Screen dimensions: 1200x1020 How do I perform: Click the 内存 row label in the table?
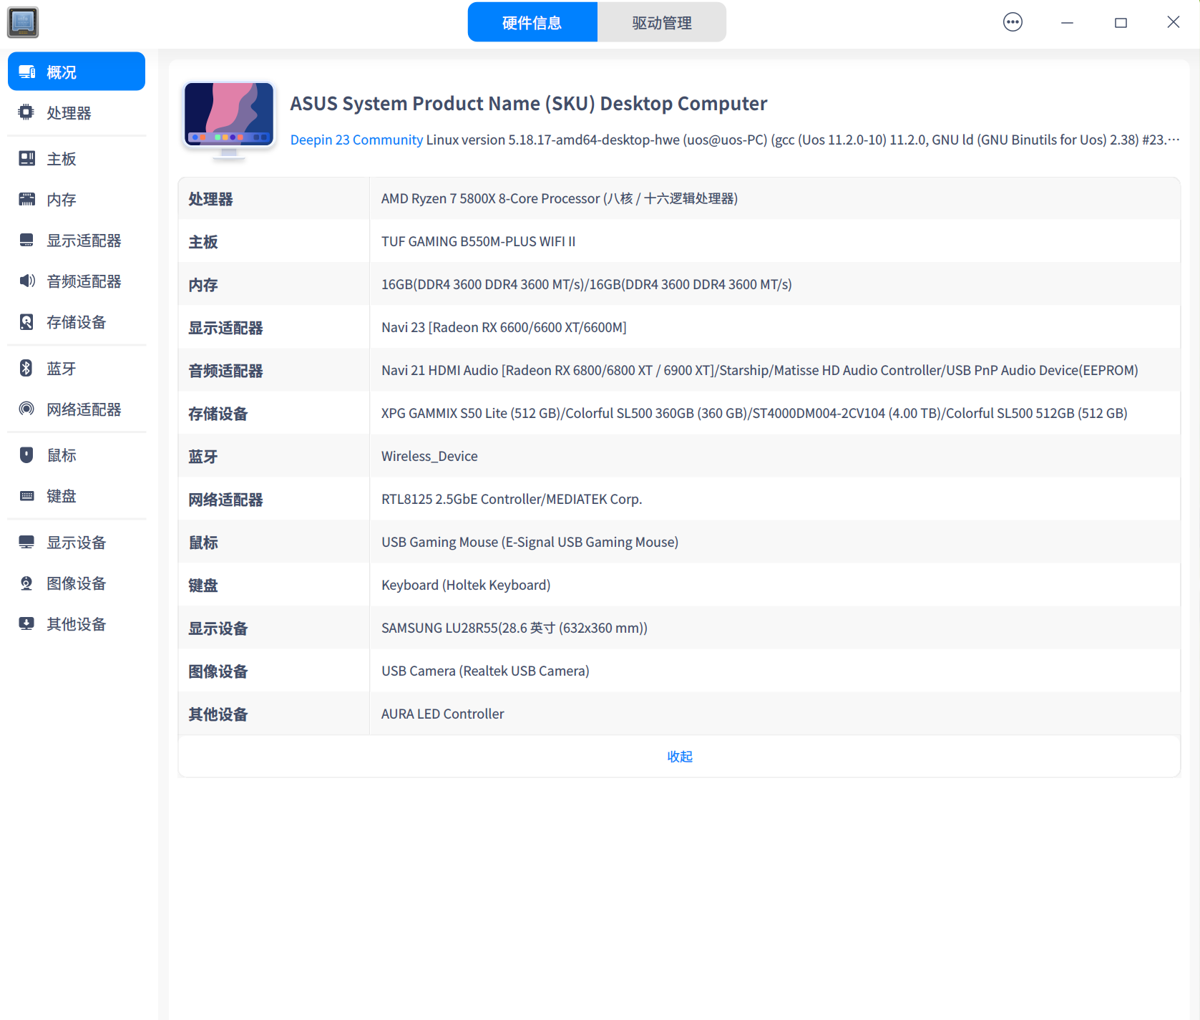203,285
